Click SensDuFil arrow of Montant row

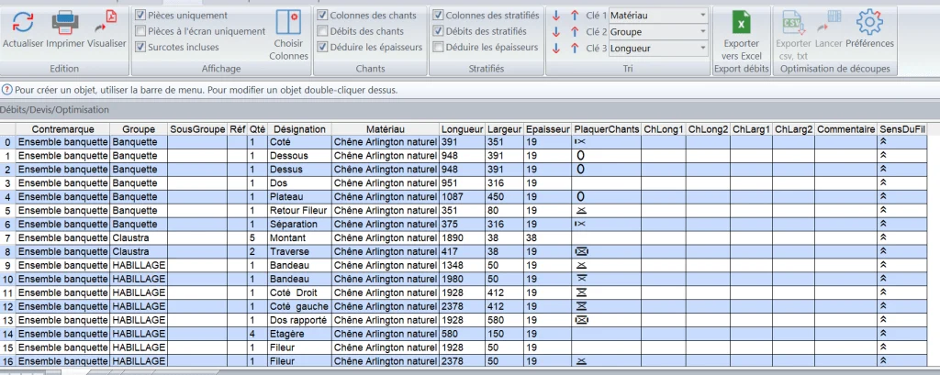click(x=882, y=237)
